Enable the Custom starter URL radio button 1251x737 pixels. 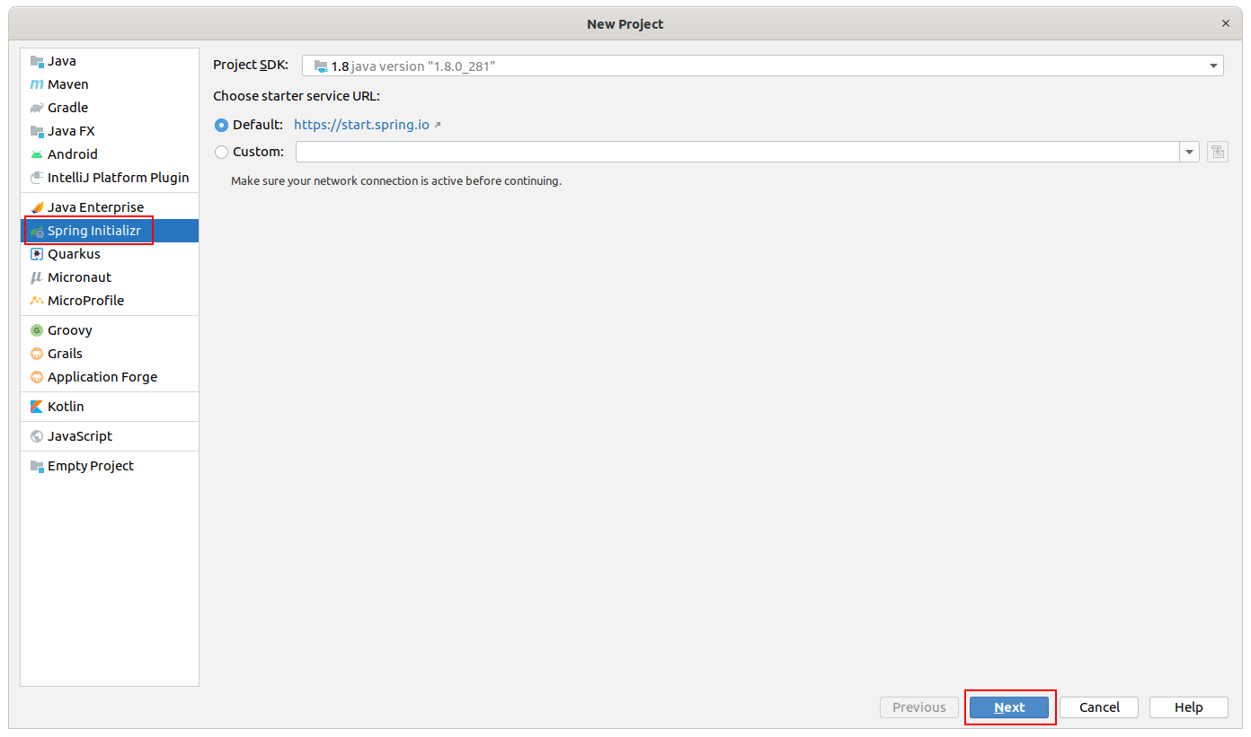click(x=221, y=152)
